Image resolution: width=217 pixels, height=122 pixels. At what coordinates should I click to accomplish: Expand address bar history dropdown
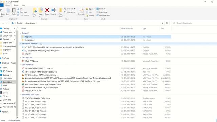[162, 23]
